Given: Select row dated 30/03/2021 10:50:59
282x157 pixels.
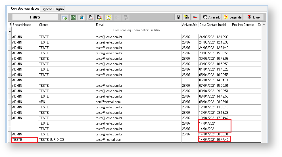Looking at the screenshot, I should pyautogui.click(x=135, y=64).
